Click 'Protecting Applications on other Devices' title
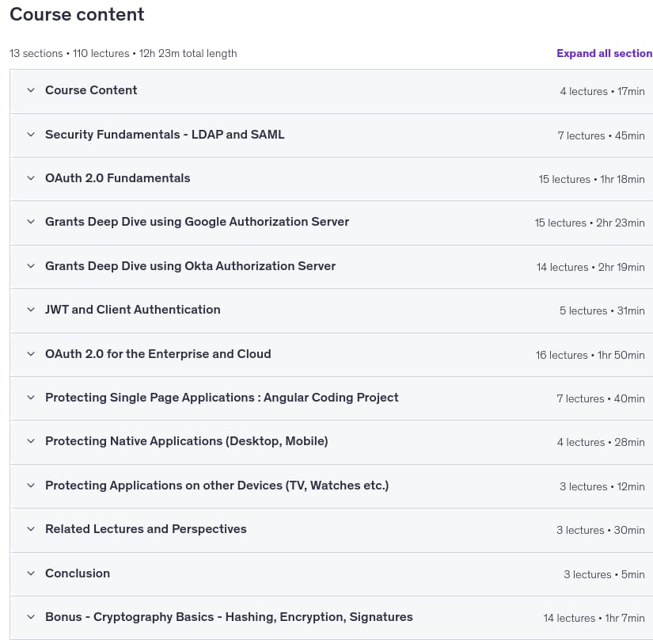653x640 pixels. click(x=217, y=486)
